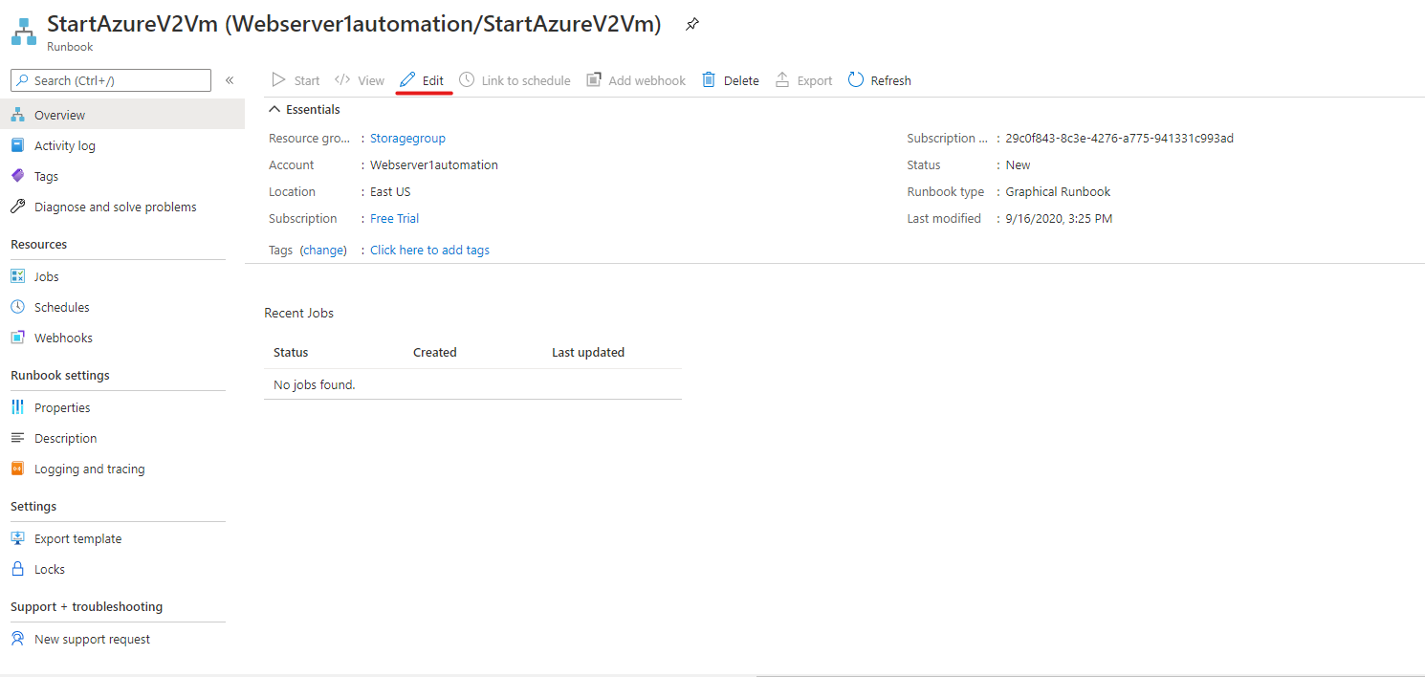Click the Webhooks icon in sidebar
The height and width of the screenshot is (677, 1425).
click(x=17, y=338)
